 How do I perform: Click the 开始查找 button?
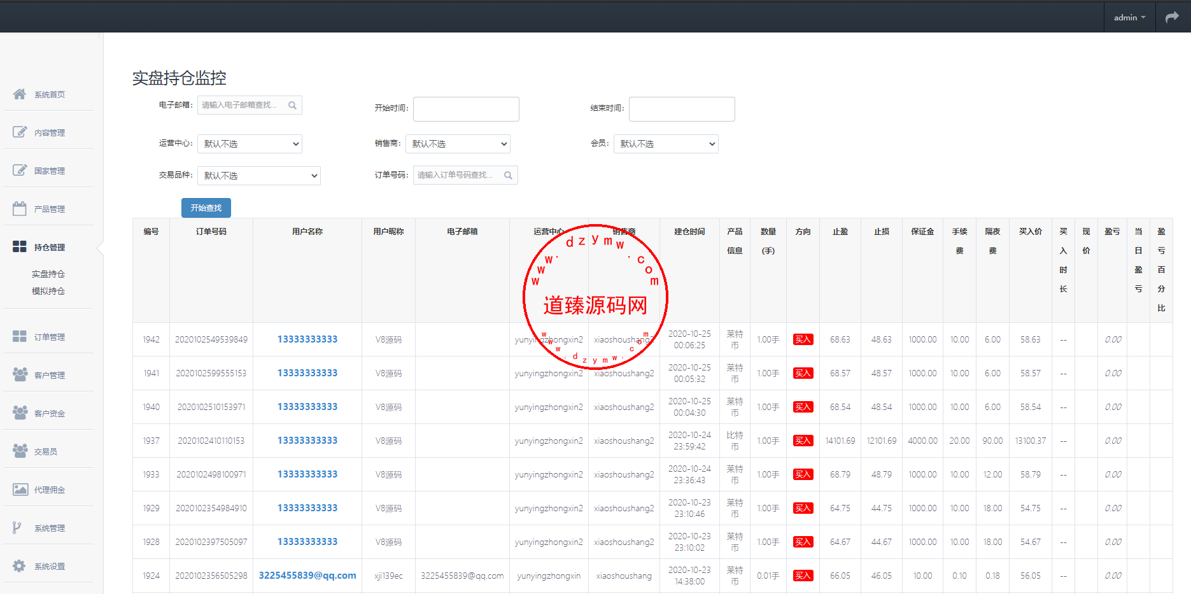coord(206,208)
